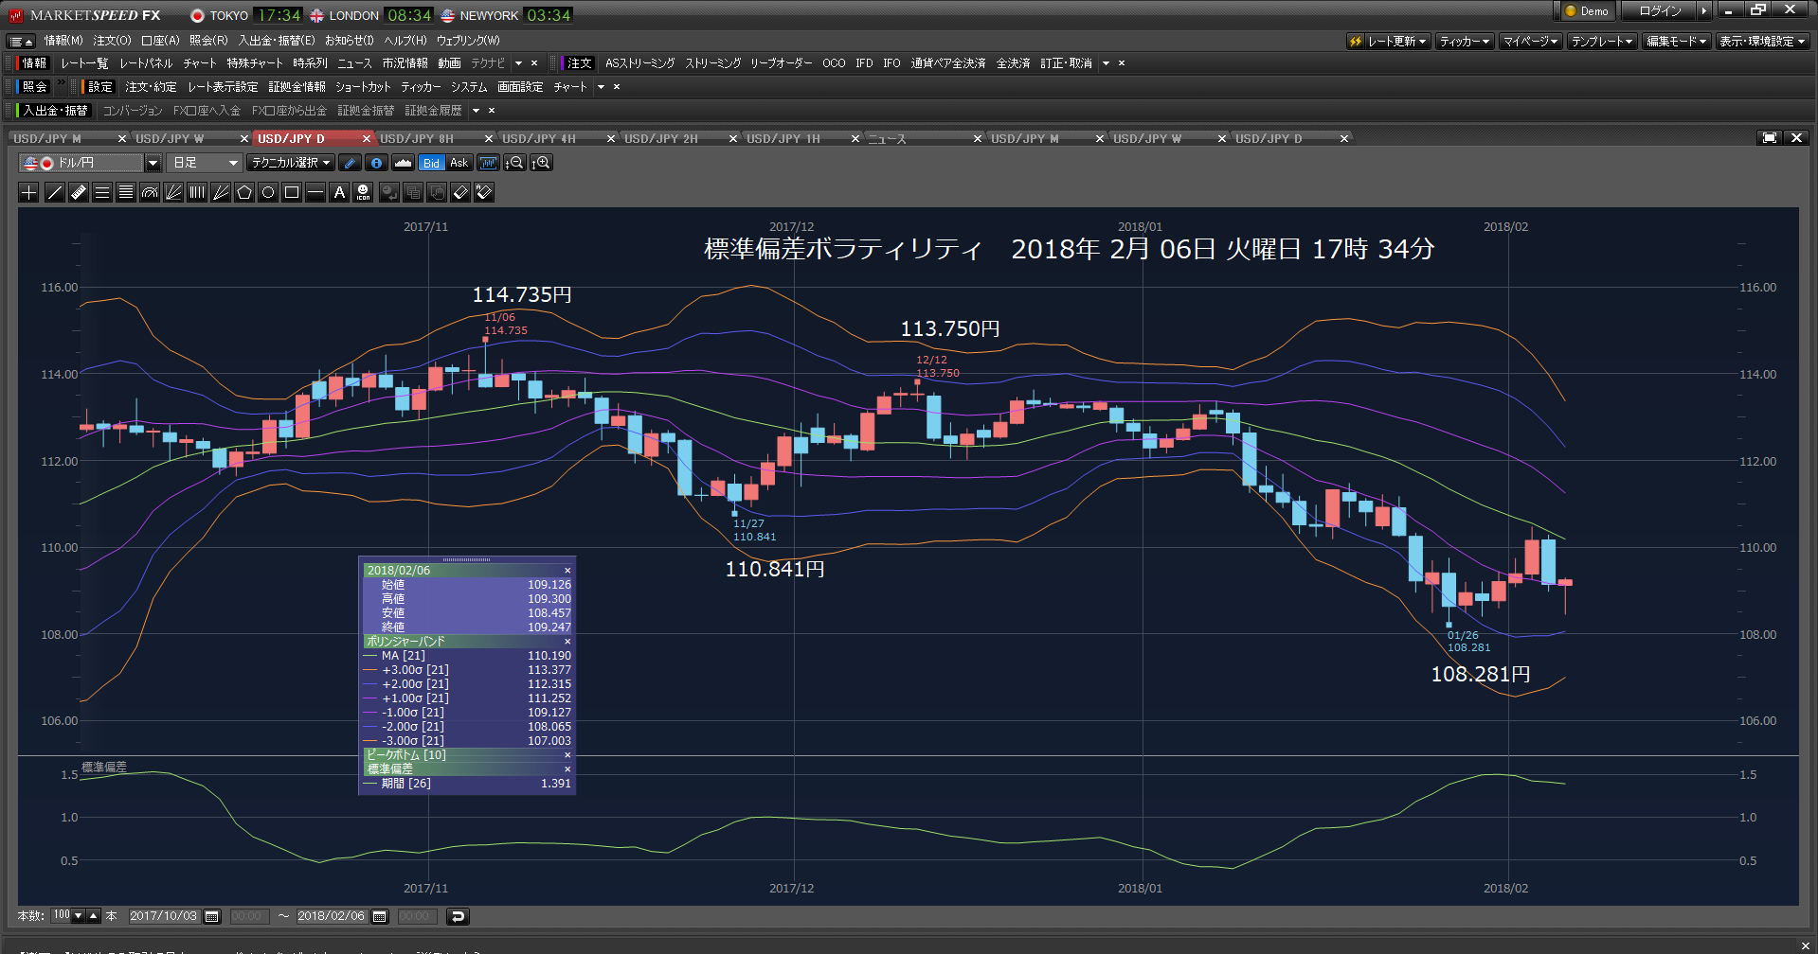The image size is (1818, 954).
Task: Close the ボリンジャーバンド section in data popup
Action: [567, 642]
